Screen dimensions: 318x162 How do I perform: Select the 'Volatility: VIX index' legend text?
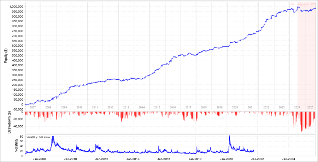[x=39, y=137]
